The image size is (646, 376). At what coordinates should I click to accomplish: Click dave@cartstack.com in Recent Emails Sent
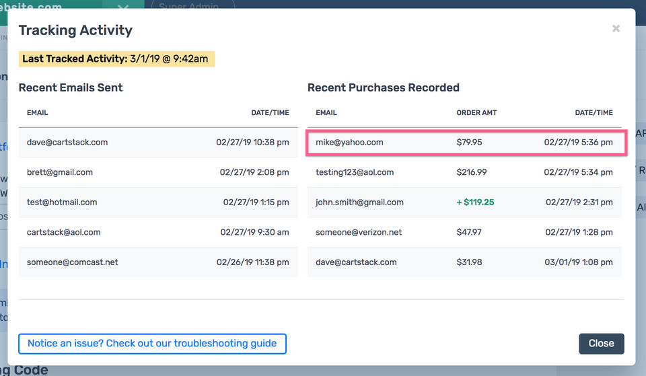[x=67, y=143]
